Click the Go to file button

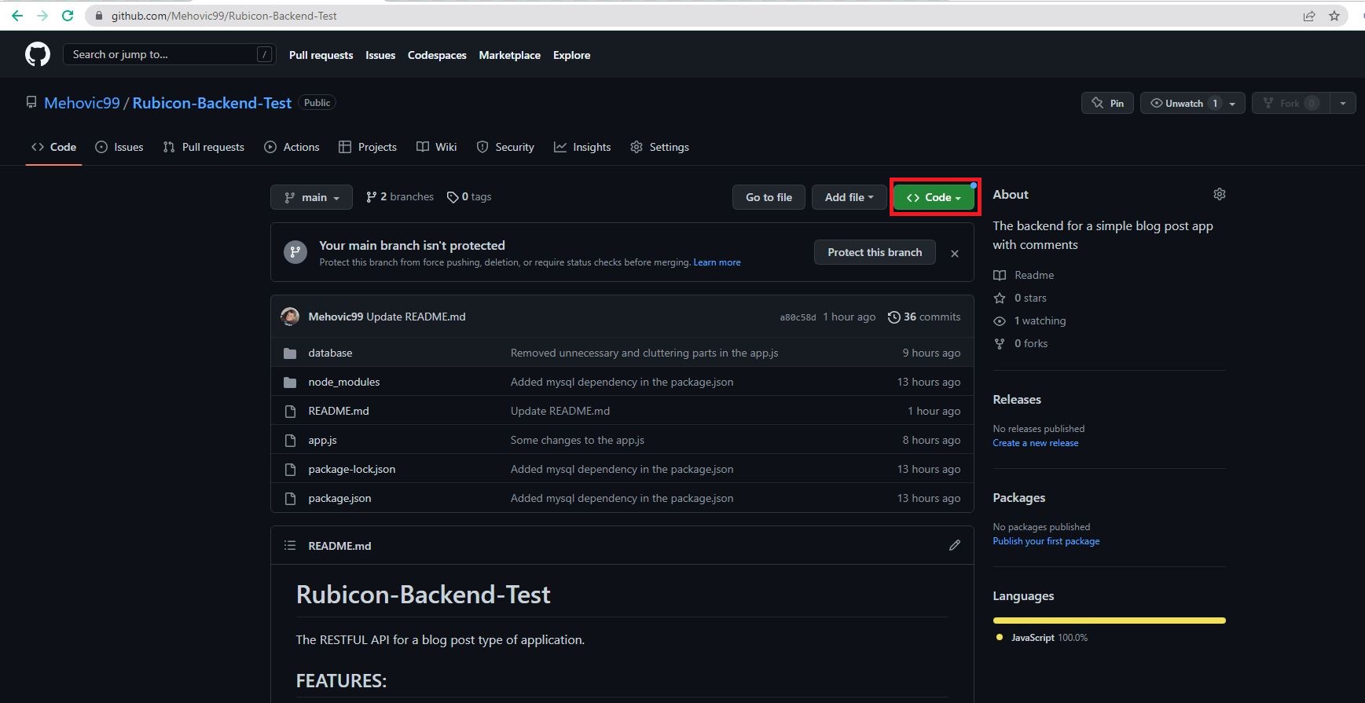pyautogui.click(x=769, y=197)
